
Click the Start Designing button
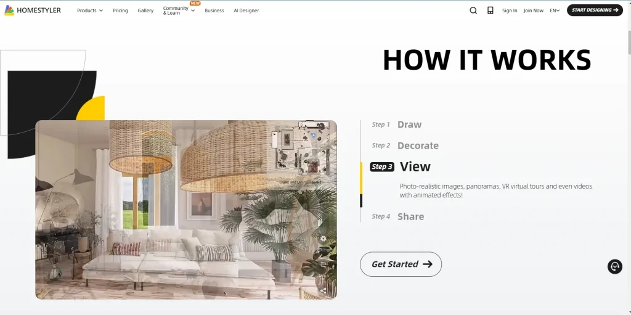click(595, 10)
